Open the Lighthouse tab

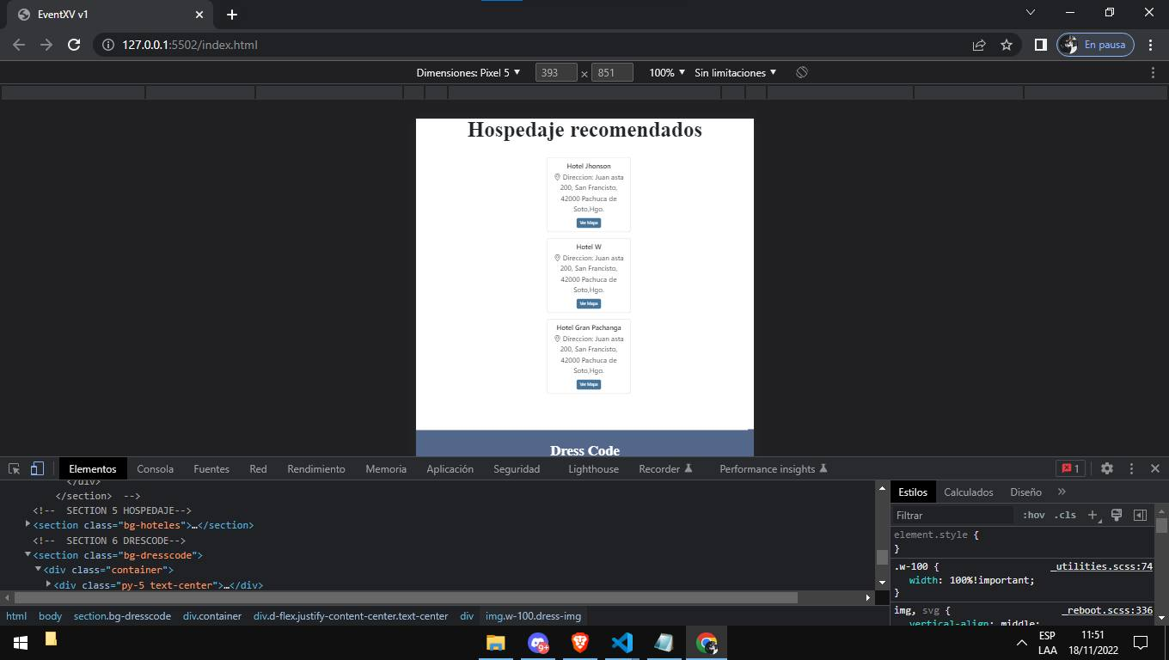click(x=593, y=468)
